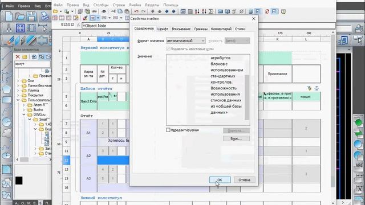The height and width of the screenshot is (205, 365).
Task: Click the sort ascending icon
Action: [x=197, y=11]
